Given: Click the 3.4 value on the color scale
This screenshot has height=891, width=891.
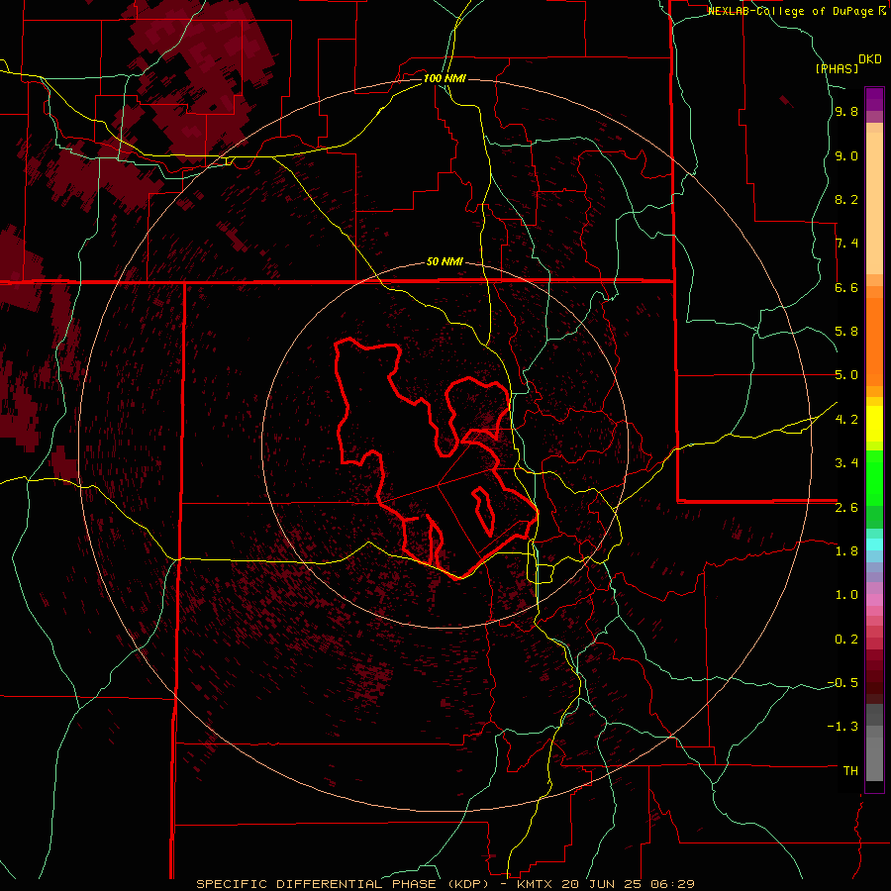Looking at the screenshot, I should tap(846, 463).
